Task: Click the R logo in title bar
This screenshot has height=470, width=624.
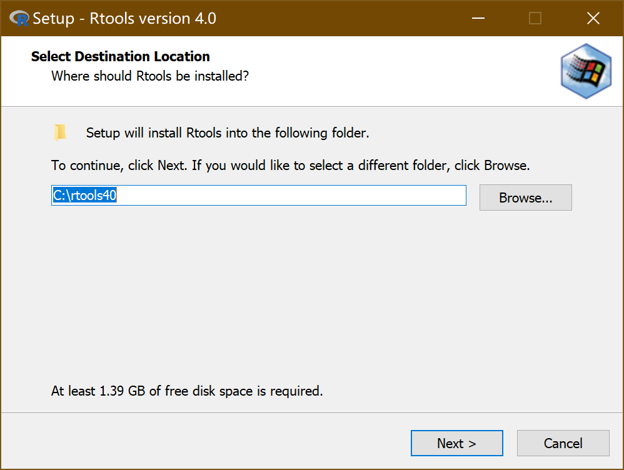Action: [19, 18]
